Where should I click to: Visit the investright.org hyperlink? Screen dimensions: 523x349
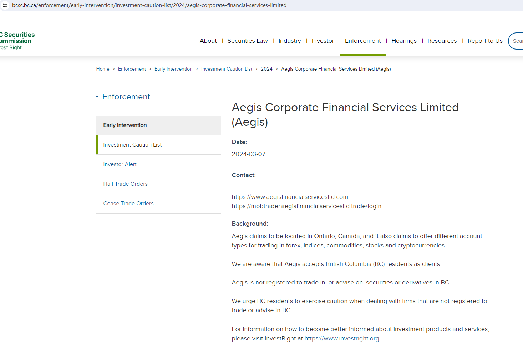[x=341, y=338]
